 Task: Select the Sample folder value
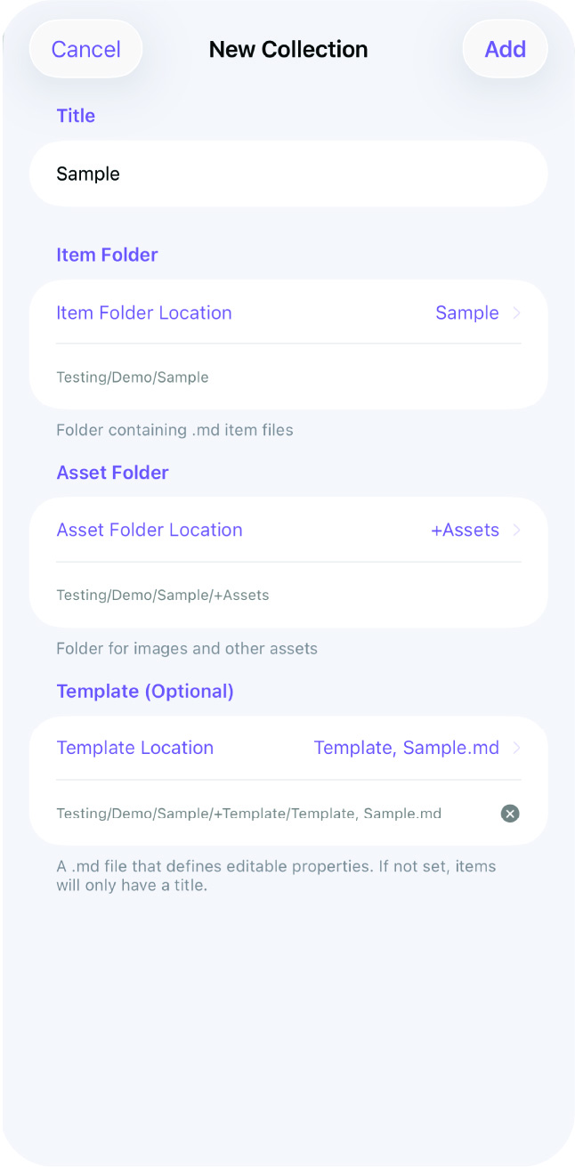tap(466, 312)
